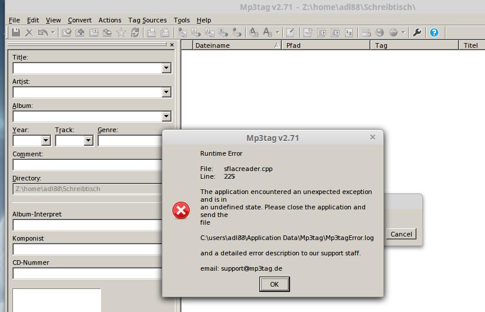Click the folder icon with curved back arrow
The image size is (485, 312).
tap(108, 32)
